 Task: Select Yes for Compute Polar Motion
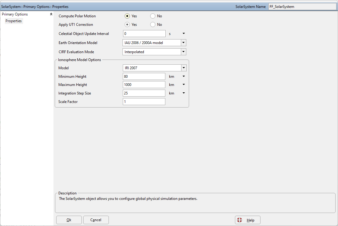click(x=127, y=16)
